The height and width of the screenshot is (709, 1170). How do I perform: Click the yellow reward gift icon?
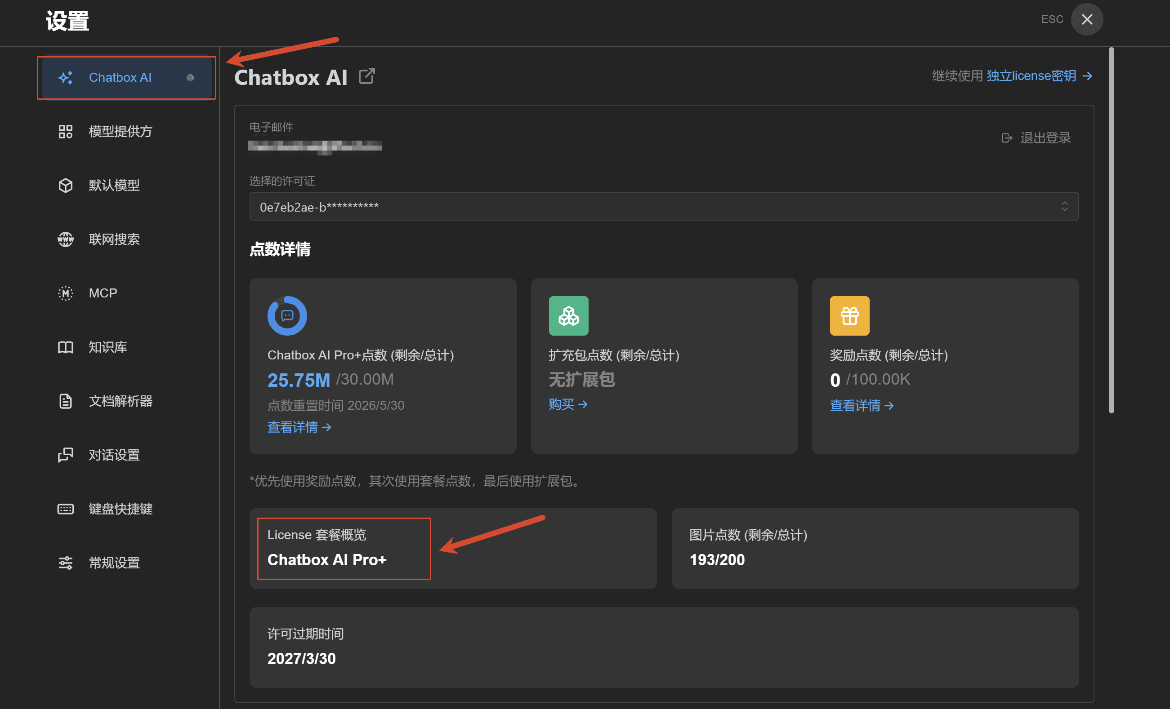pyautogui.click(x=849, y=315)
